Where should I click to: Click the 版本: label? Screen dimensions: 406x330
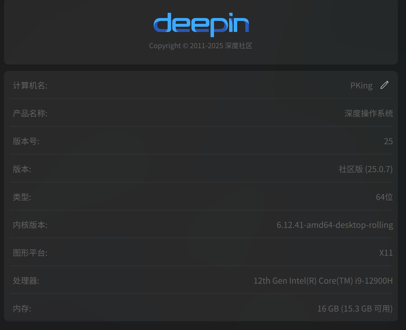[x=22, y=169]
